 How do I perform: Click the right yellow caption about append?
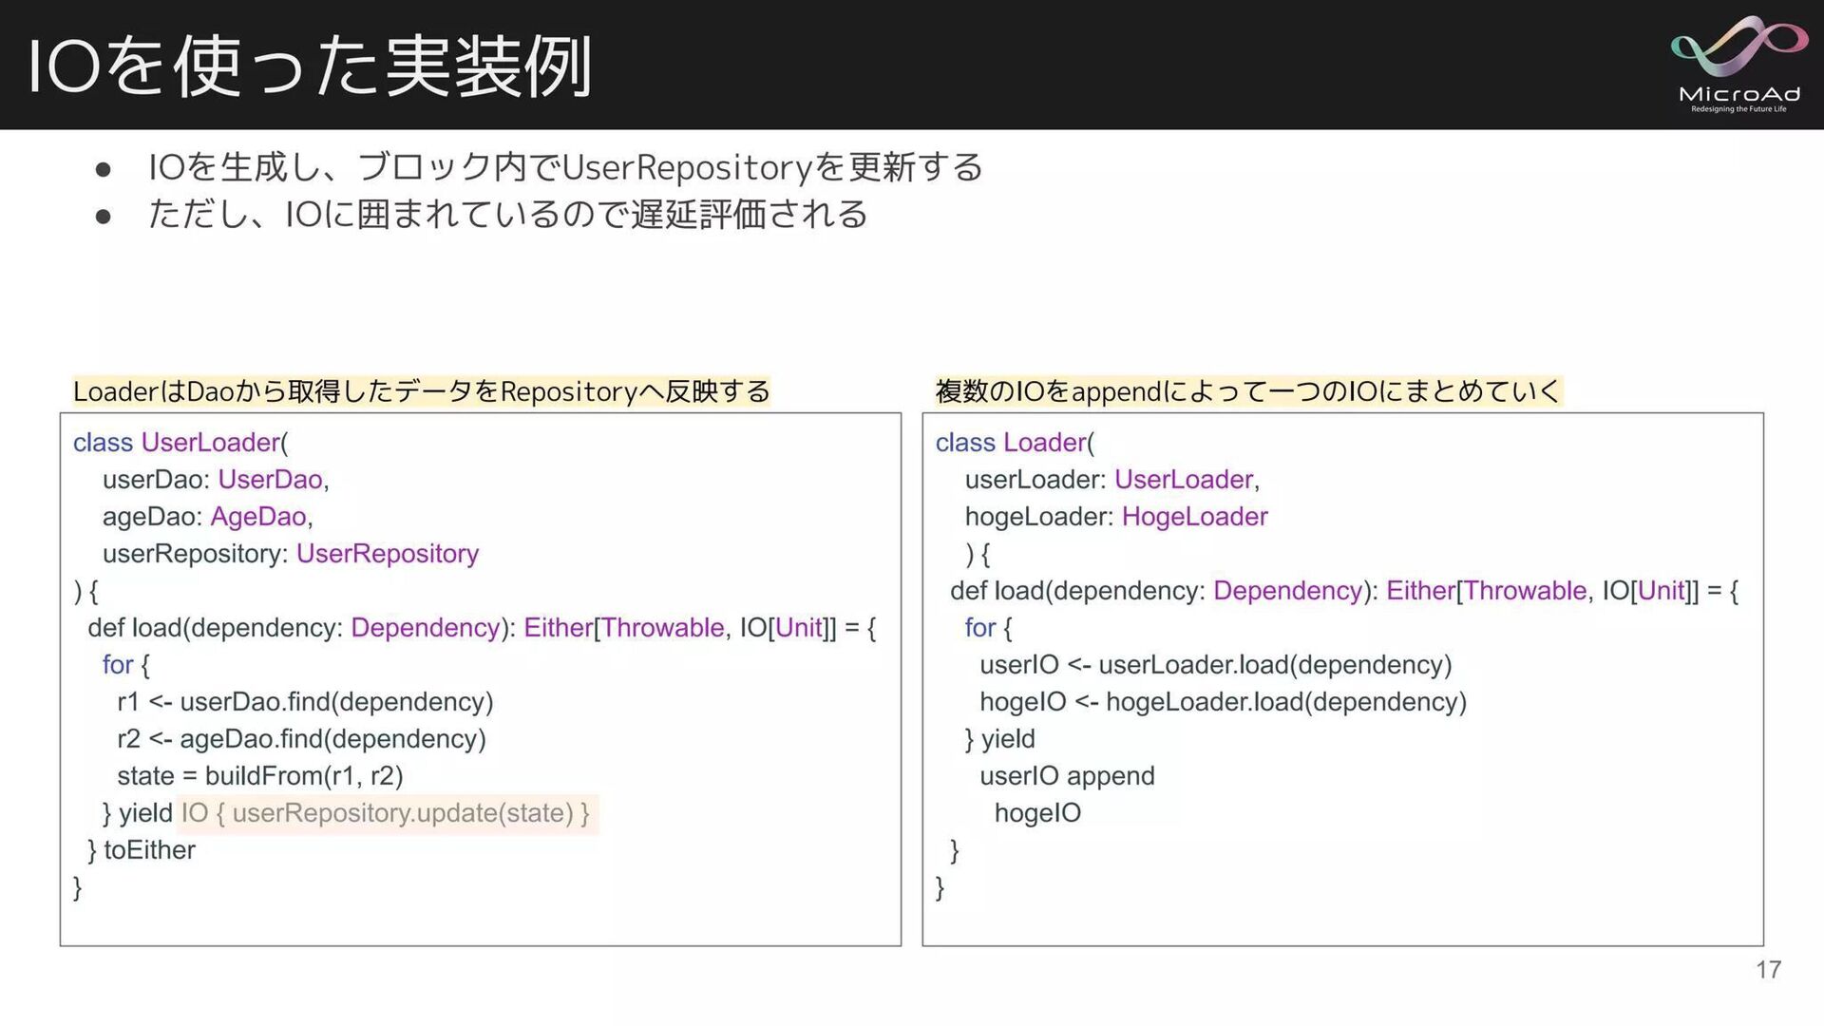pos(1247,391)
